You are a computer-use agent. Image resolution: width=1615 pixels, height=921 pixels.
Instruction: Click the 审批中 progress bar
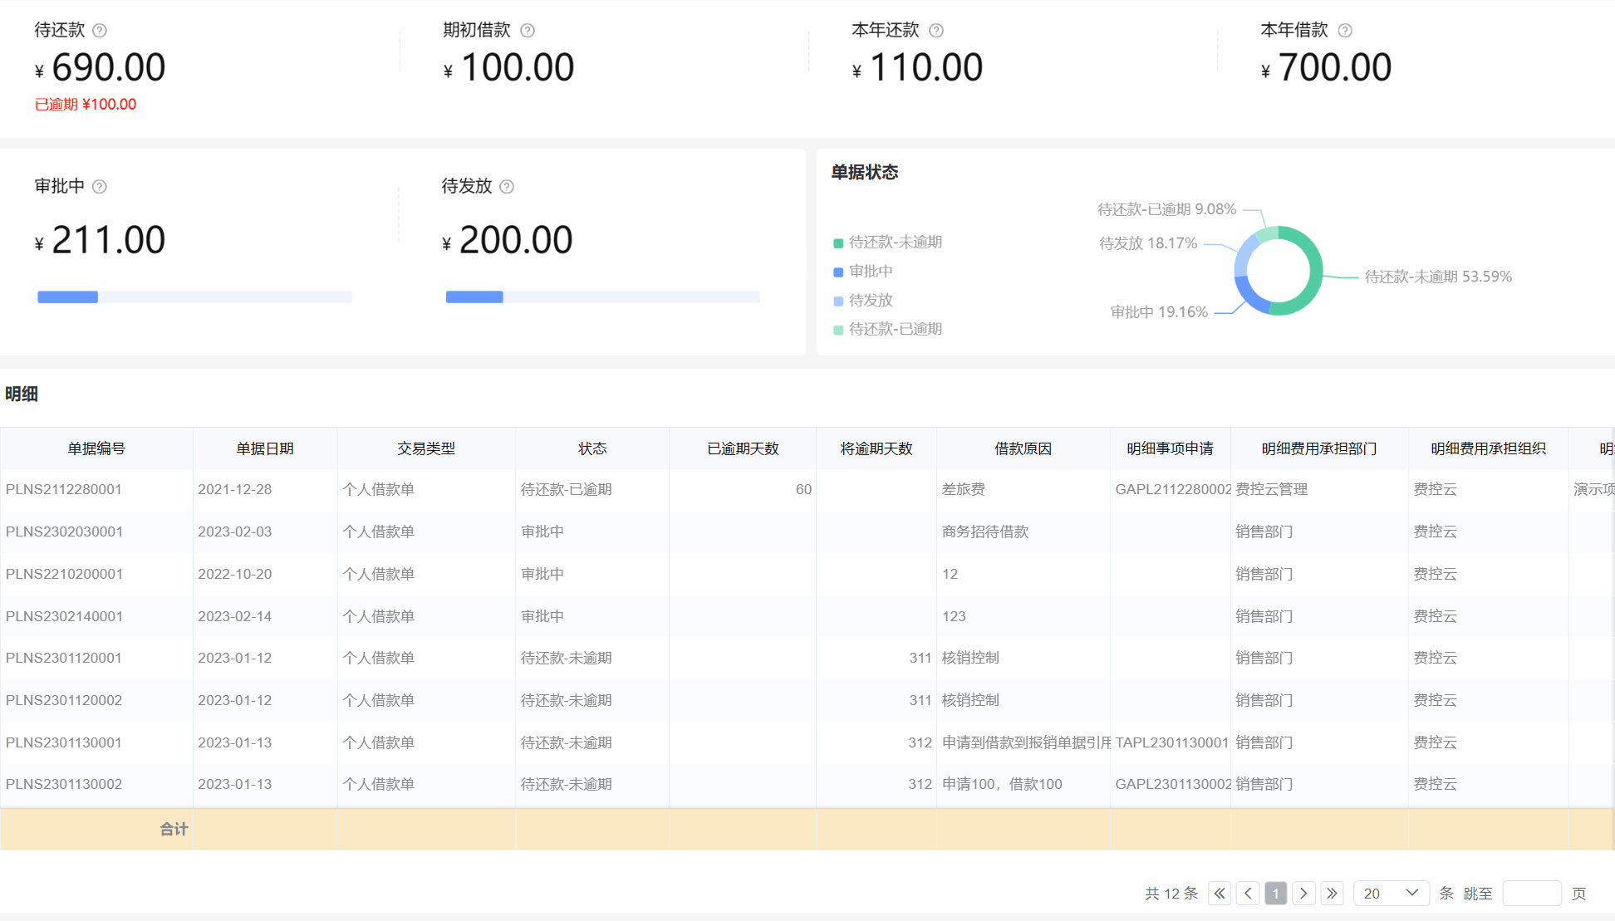(x=194, y=297)
